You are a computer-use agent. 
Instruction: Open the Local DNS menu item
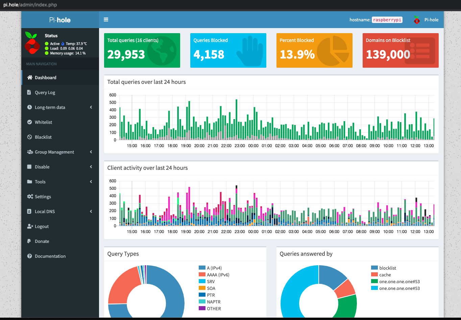pos(60,211)
